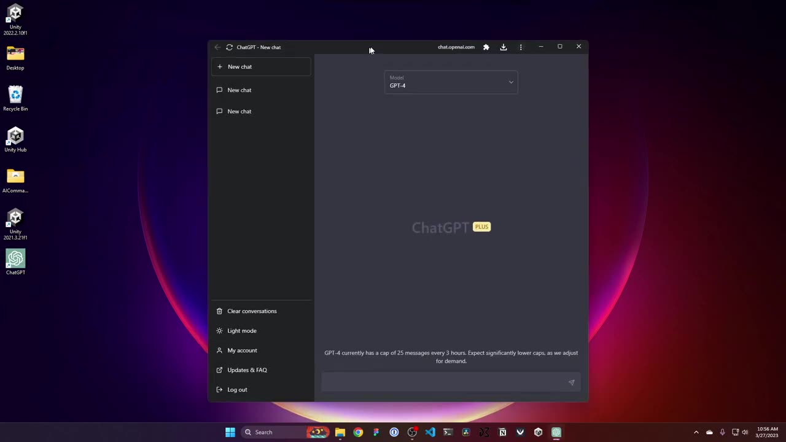Click the volume speaker tray icon
786x442 pixels.
coord(745,432)
